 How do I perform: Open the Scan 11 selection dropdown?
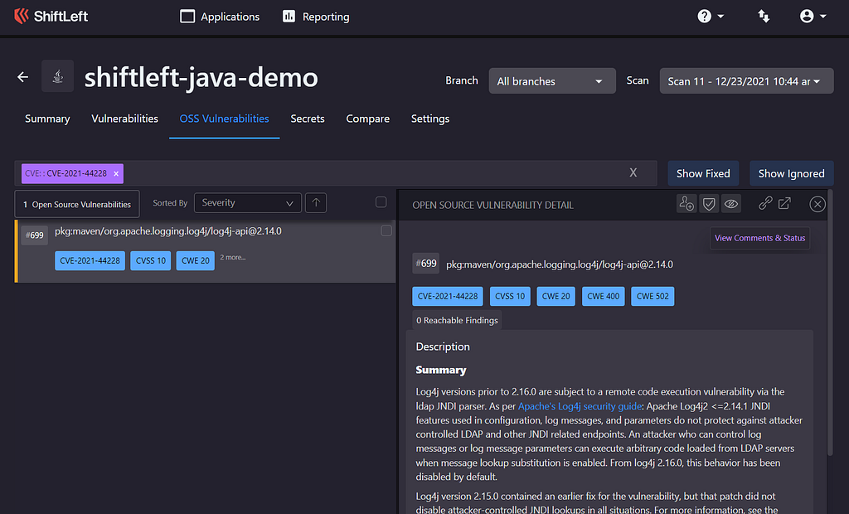745,81
